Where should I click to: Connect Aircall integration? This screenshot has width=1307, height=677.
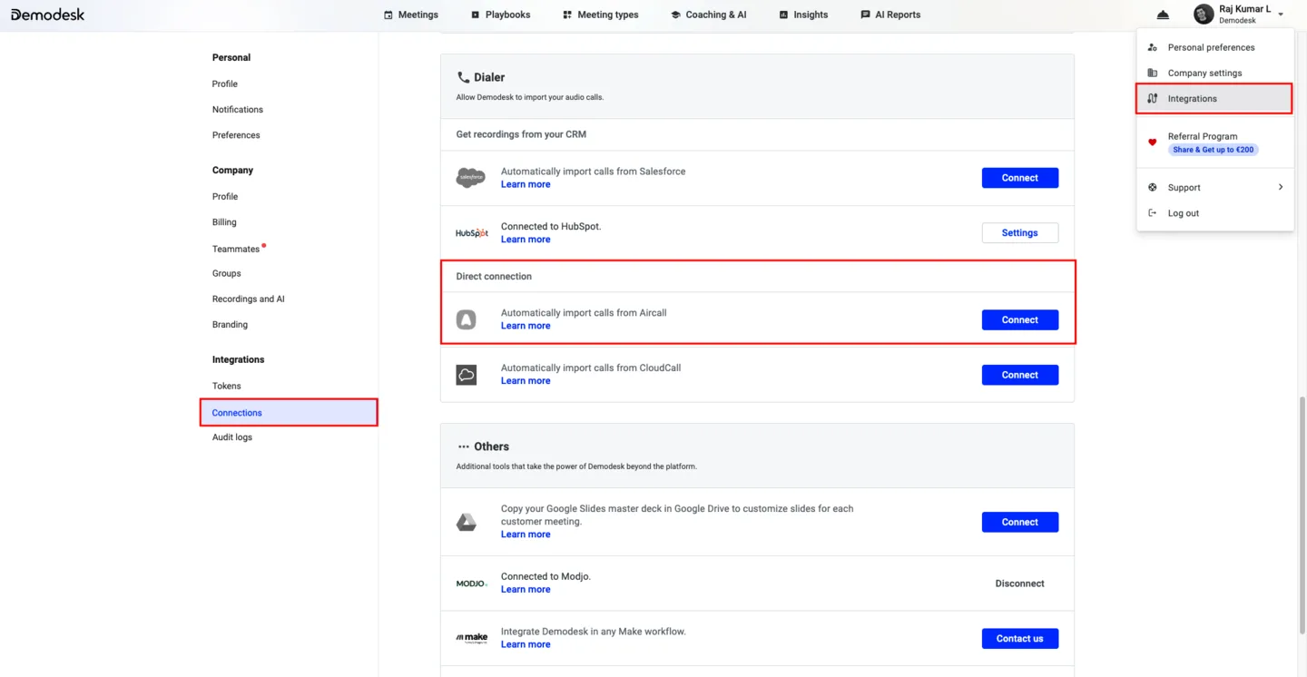[1019, 319]
